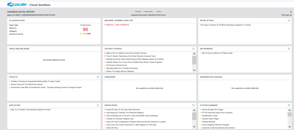294x130 pixels.
Task: Click up arrow in Security Bypass scrollbar
Action: click(194, 54)
